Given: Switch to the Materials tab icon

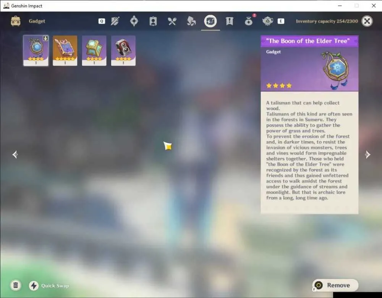Looking at the screenshot, I should (x=191, y=21).
